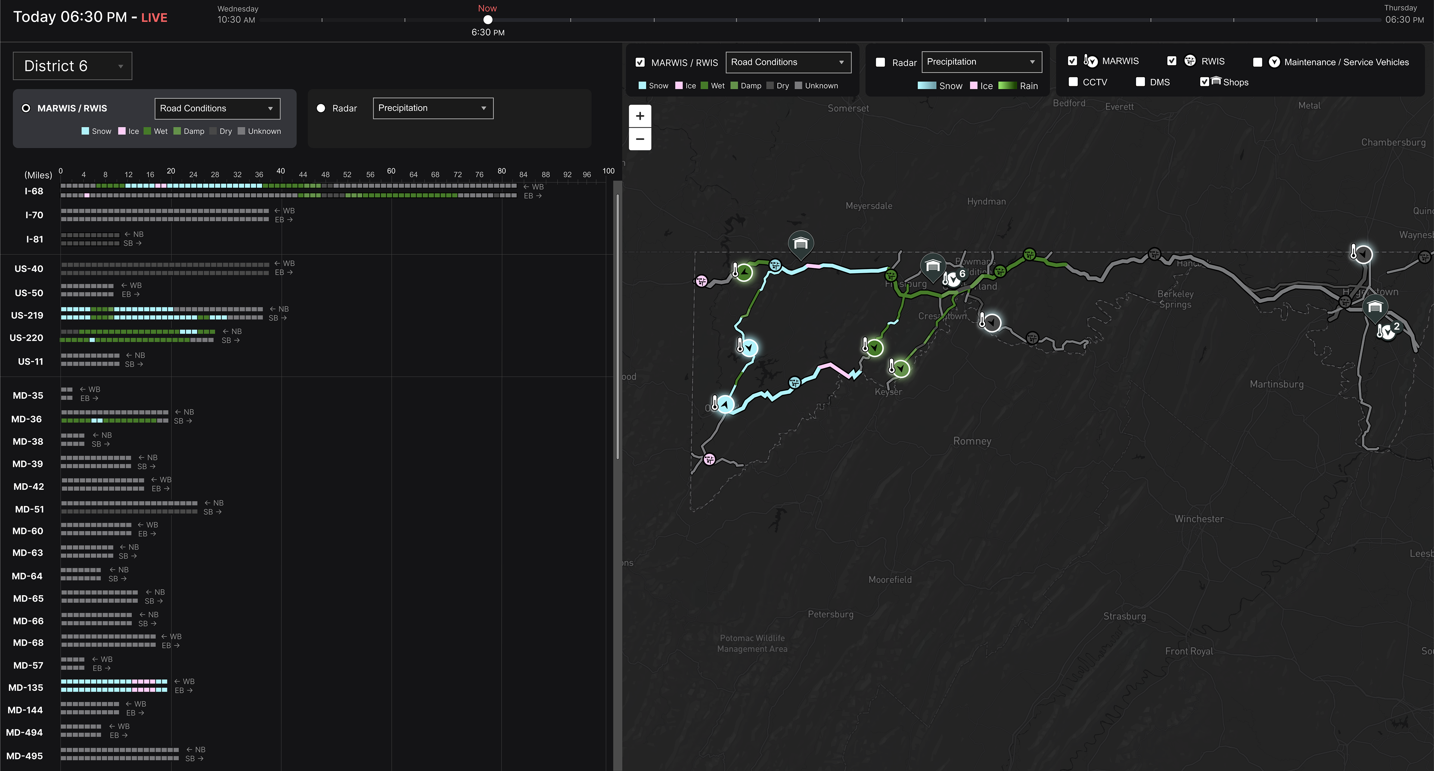The width and height of the screenshot is (1434, 771).
Task: Enable Maintenance / Service Vehicles checkbox
Action: point(1257,62)
